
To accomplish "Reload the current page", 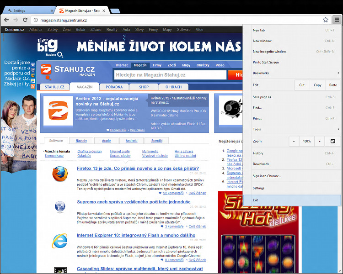I will (x=25, y=20).
